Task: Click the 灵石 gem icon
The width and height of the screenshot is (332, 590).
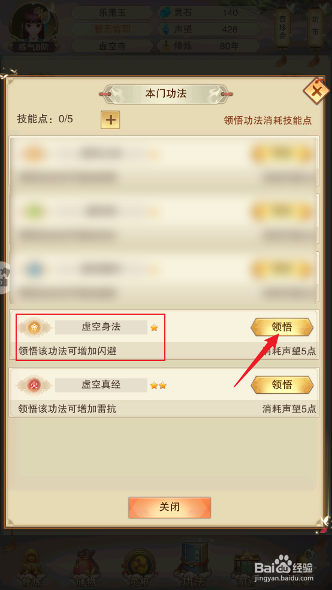Action: tap(165, 13)
